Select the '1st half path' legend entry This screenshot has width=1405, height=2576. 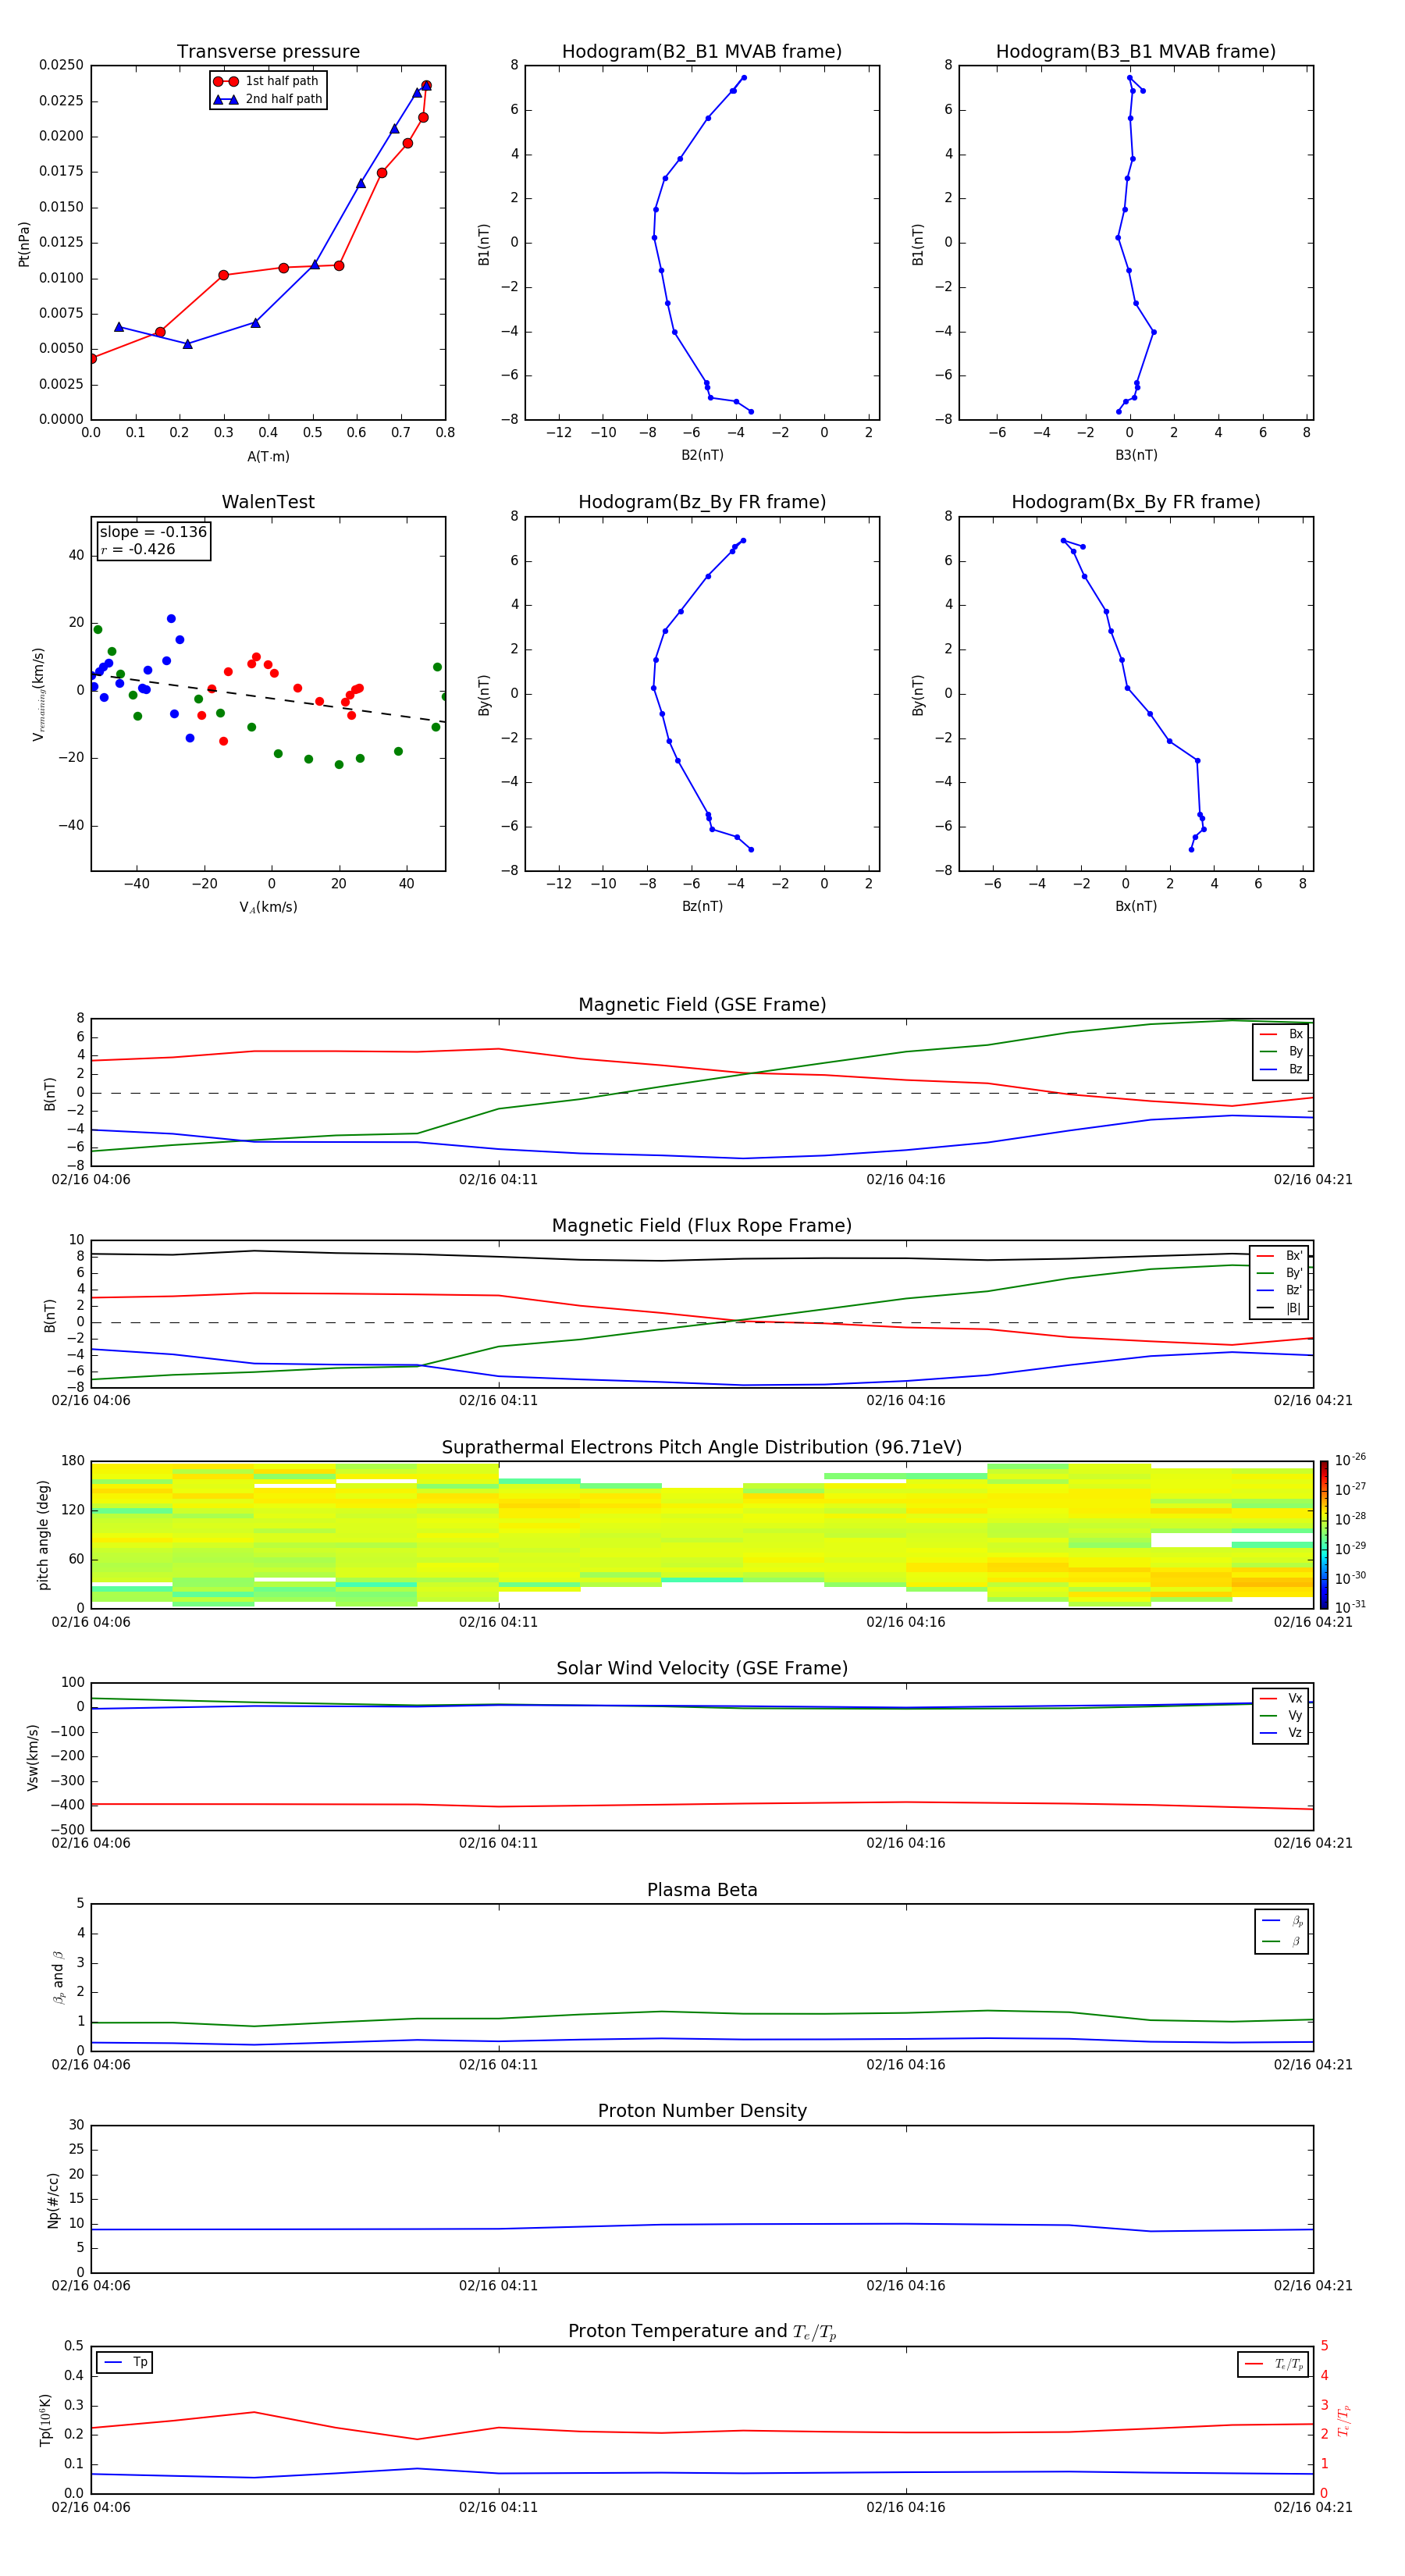point(267,81)
